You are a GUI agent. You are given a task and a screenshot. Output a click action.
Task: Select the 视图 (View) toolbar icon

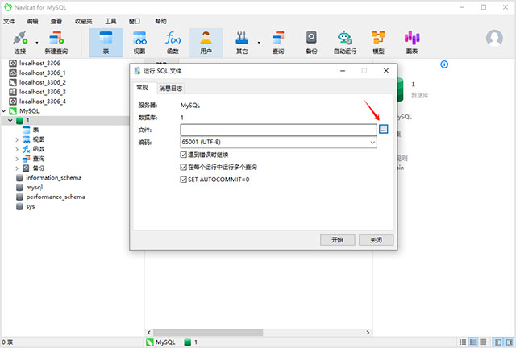[139, 43]
